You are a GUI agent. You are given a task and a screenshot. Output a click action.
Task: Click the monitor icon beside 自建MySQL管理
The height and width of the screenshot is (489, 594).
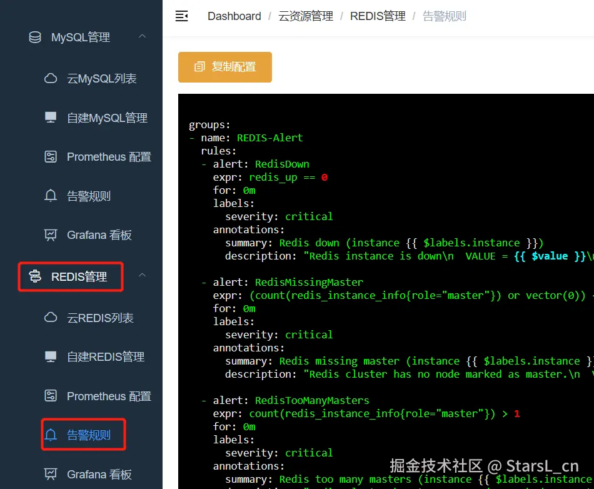tap(51, 118)
